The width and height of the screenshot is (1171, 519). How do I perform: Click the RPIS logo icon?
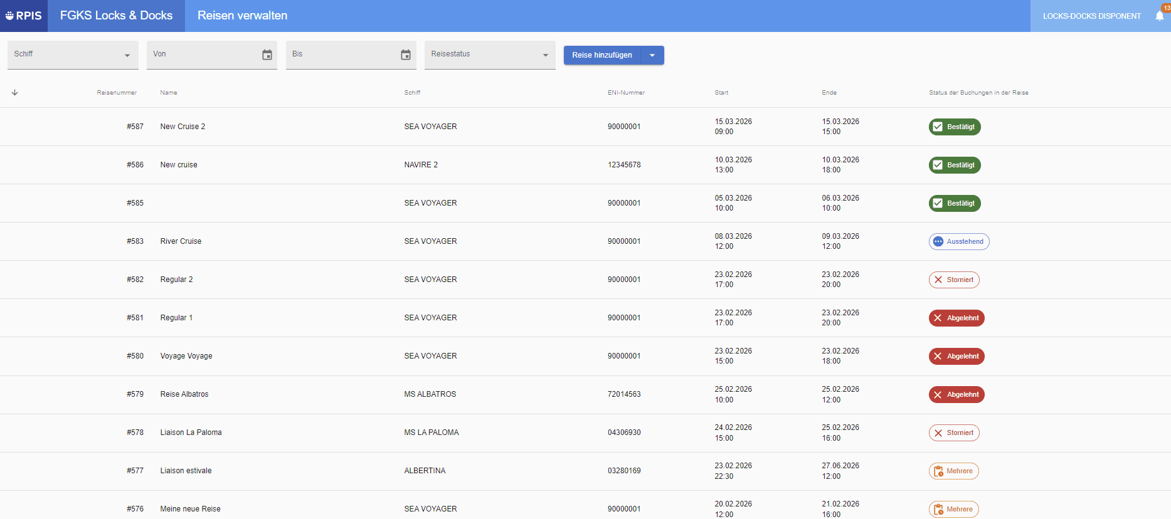pos(23,16)
